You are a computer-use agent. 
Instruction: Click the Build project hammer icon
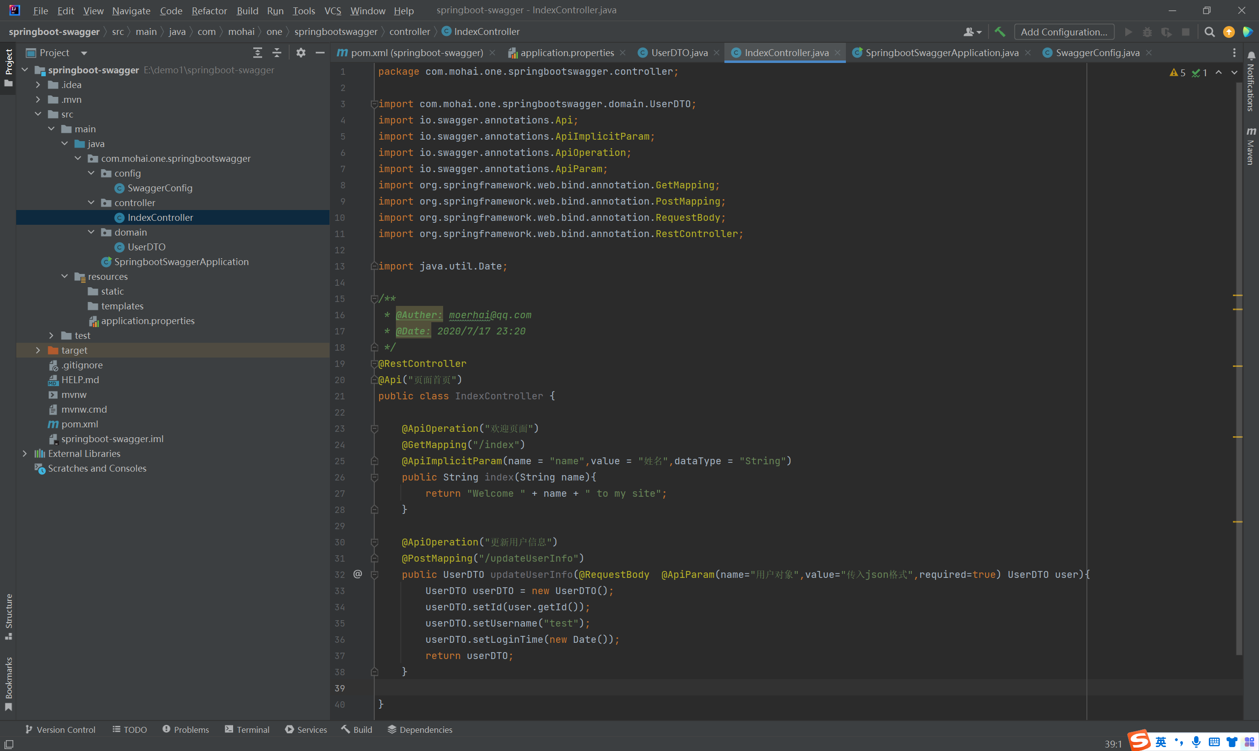999,32
